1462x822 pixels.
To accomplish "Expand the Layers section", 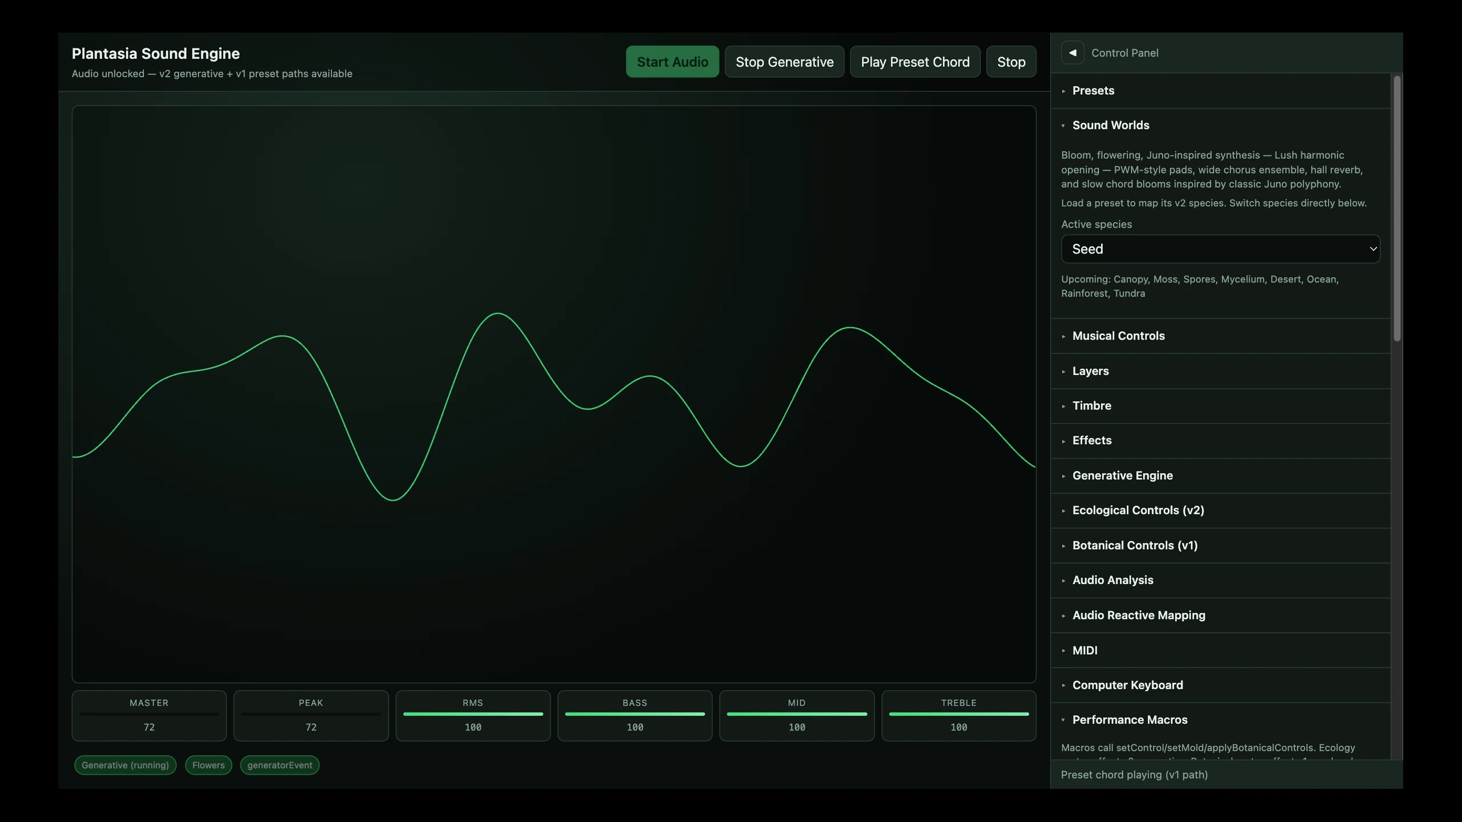I will (x=1220, y=371).
